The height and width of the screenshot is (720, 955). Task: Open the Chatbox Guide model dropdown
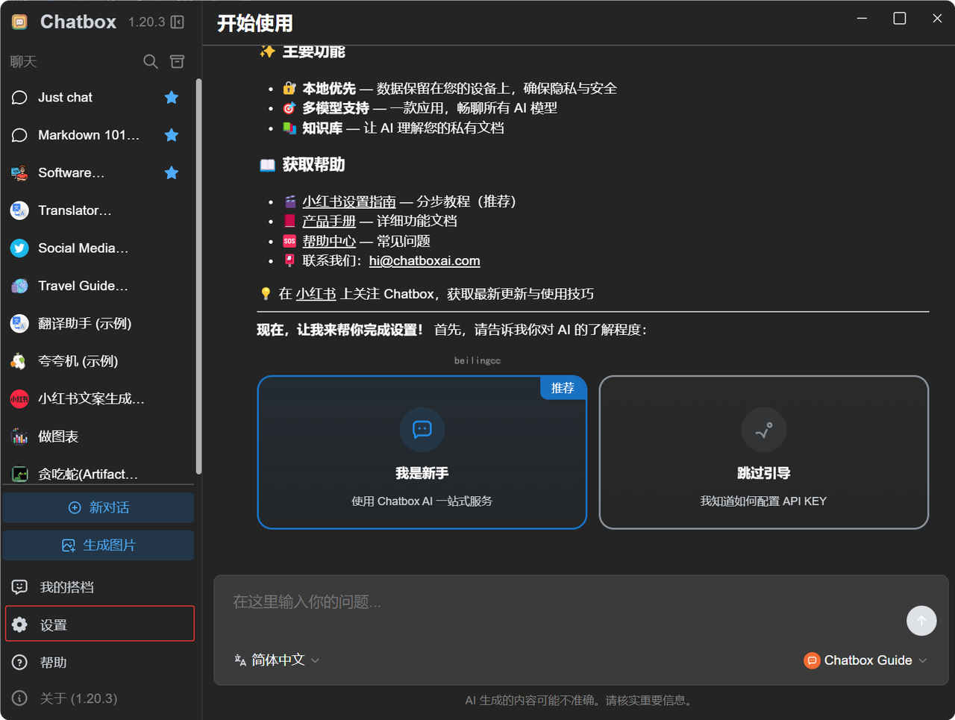pyautogui.click(x=865, y=660)
